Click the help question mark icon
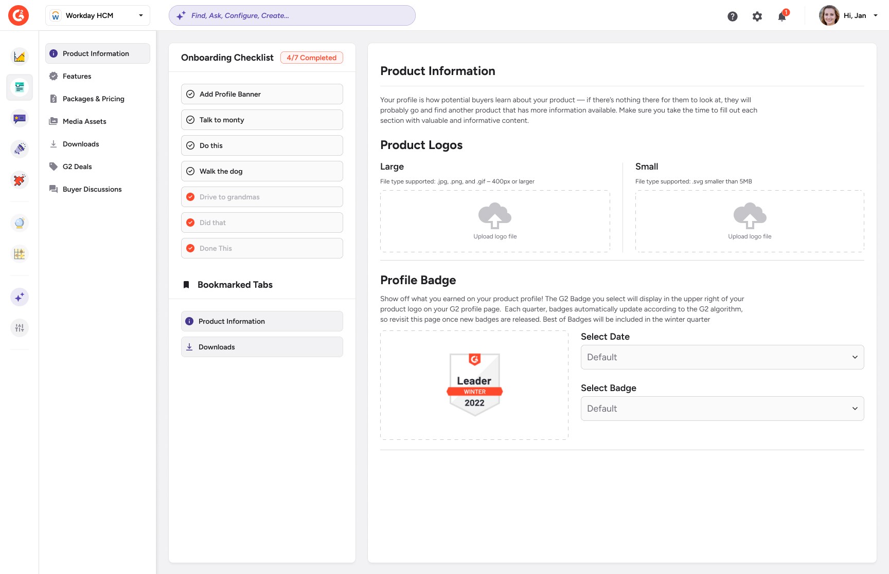This screenshot has height=574, width=889. [733, 16]
